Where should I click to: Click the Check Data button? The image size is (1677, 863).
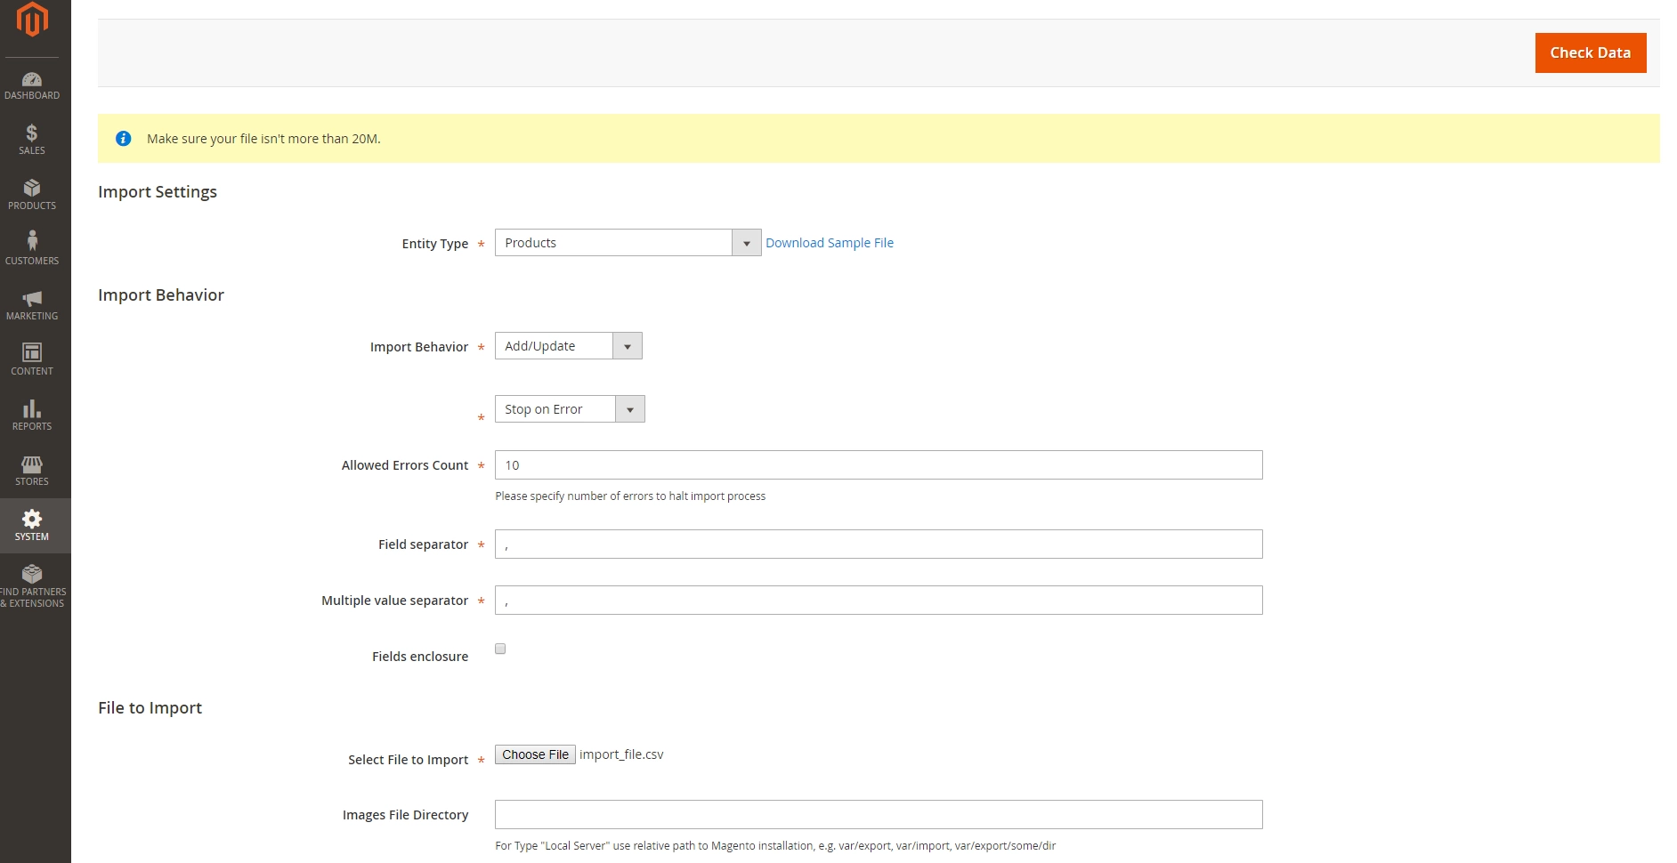tap(1590, 52)
